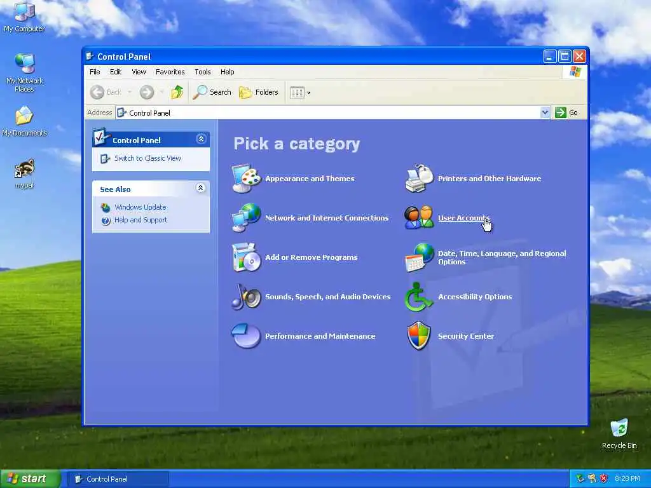The height and width of the screenshot is (488, 651).
Task: Launch the mypal desktop shortcut
Action: coord(24,168)
